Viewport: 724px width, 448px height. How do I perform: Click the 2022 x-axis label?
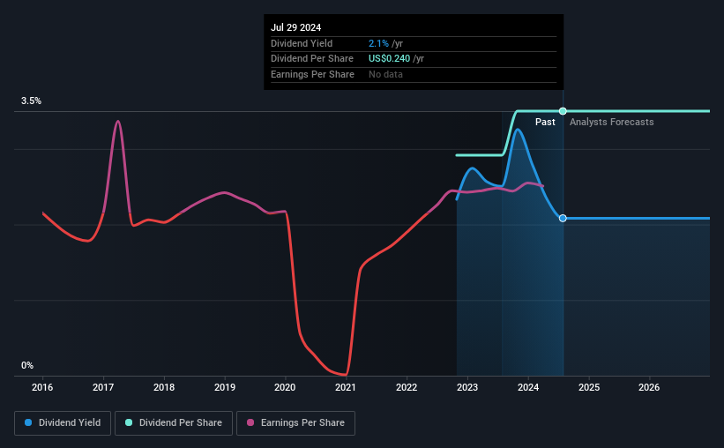point(407,387)
